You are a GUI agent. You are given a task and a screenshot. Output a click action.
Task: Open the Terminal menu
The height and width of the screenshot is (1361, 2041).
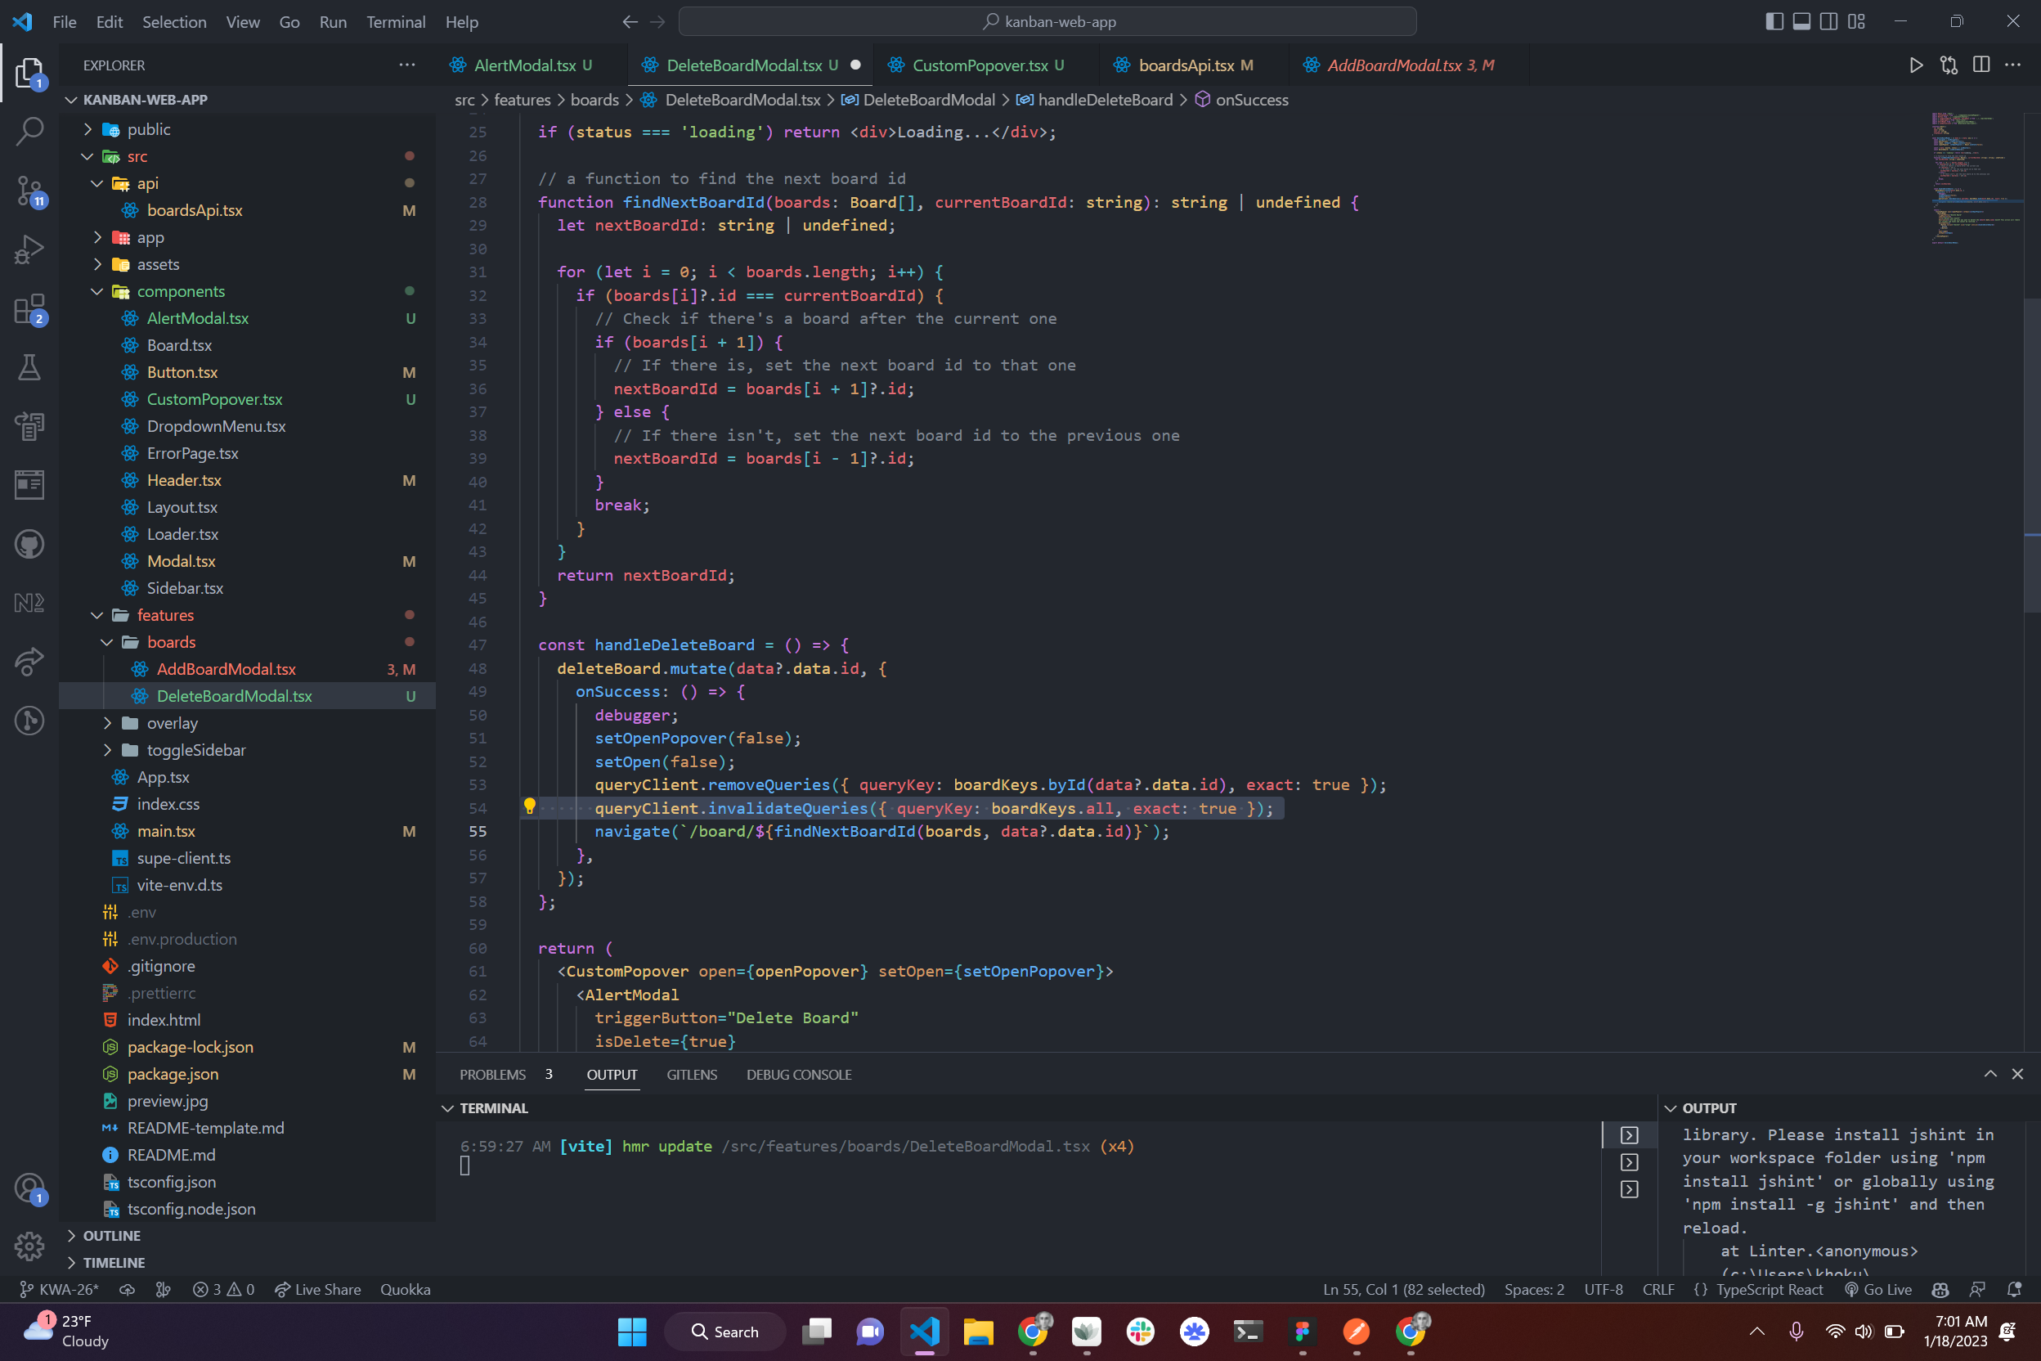(x=395, y=22)
